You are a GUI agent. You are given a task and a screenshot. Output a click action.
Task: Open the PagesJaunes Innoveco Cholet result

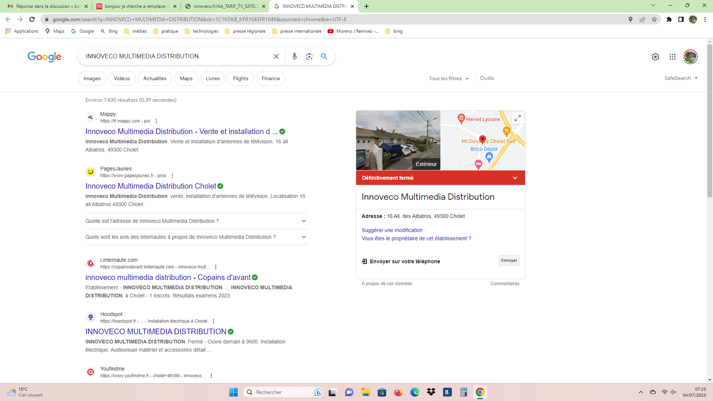coord(151,186)
